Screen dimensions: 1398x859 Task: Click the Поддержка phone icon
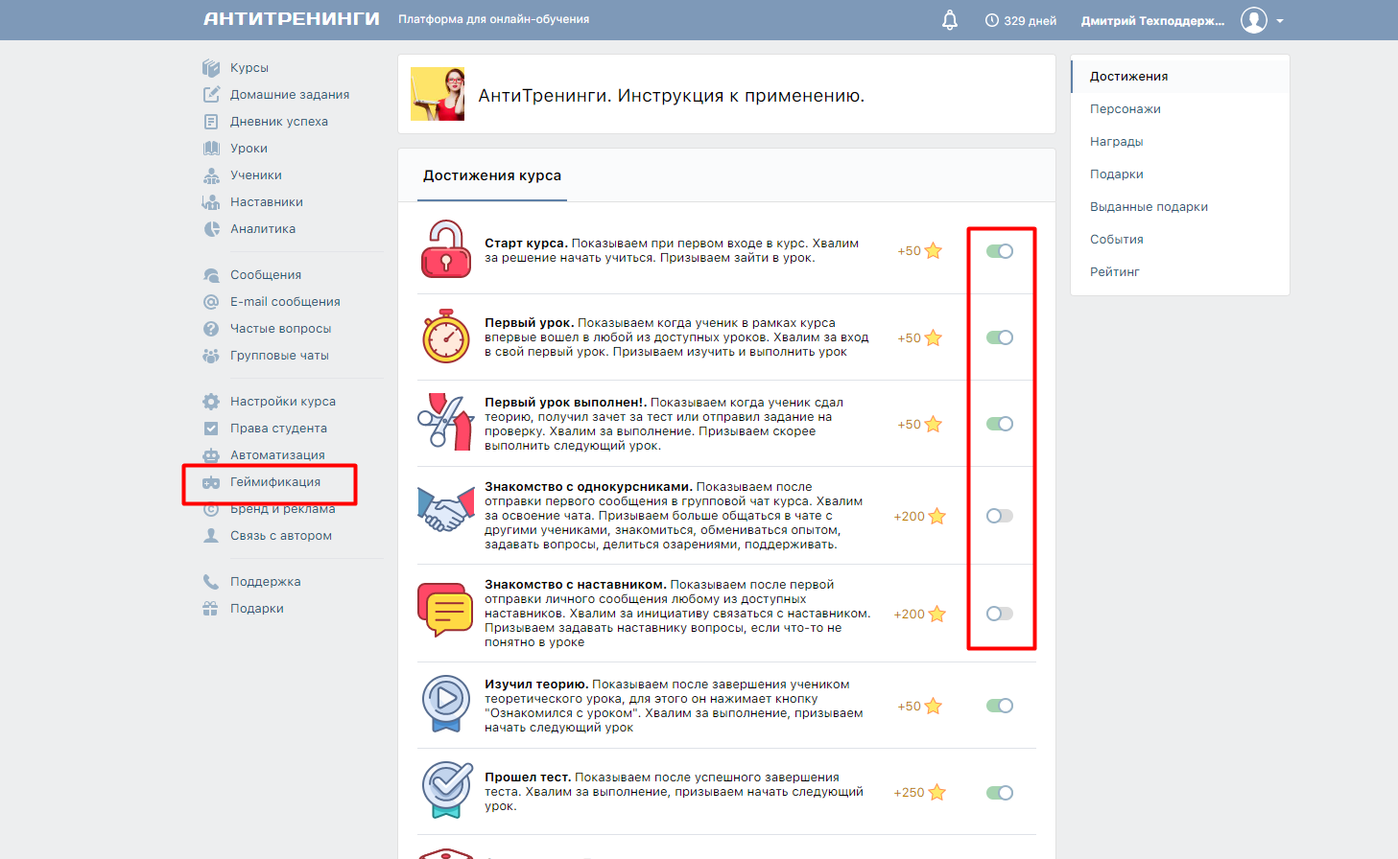click(211, 582)
